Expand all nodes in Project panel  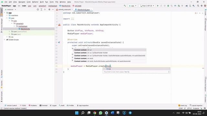click(x=41, y=9)
